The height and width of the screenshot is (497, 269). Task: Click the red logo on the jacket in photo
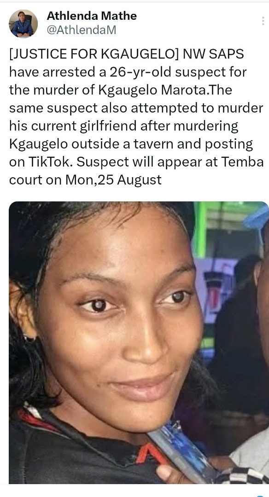(x=149, y=452)
